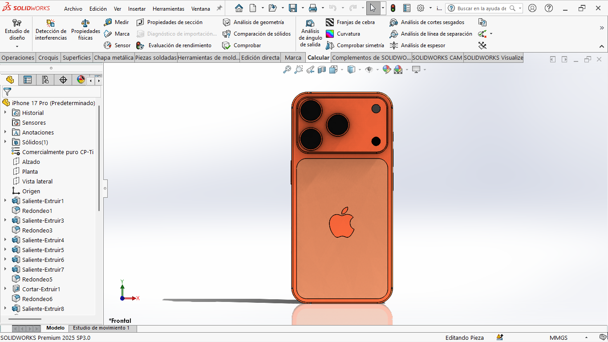Click the Comprobar tool
Screen dimensions: 608x342
[x=242, y=45]
